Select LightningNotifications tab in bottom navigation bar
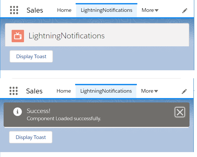Image resolution: width=197 pixels, height=157 pixels. point(106,91)
